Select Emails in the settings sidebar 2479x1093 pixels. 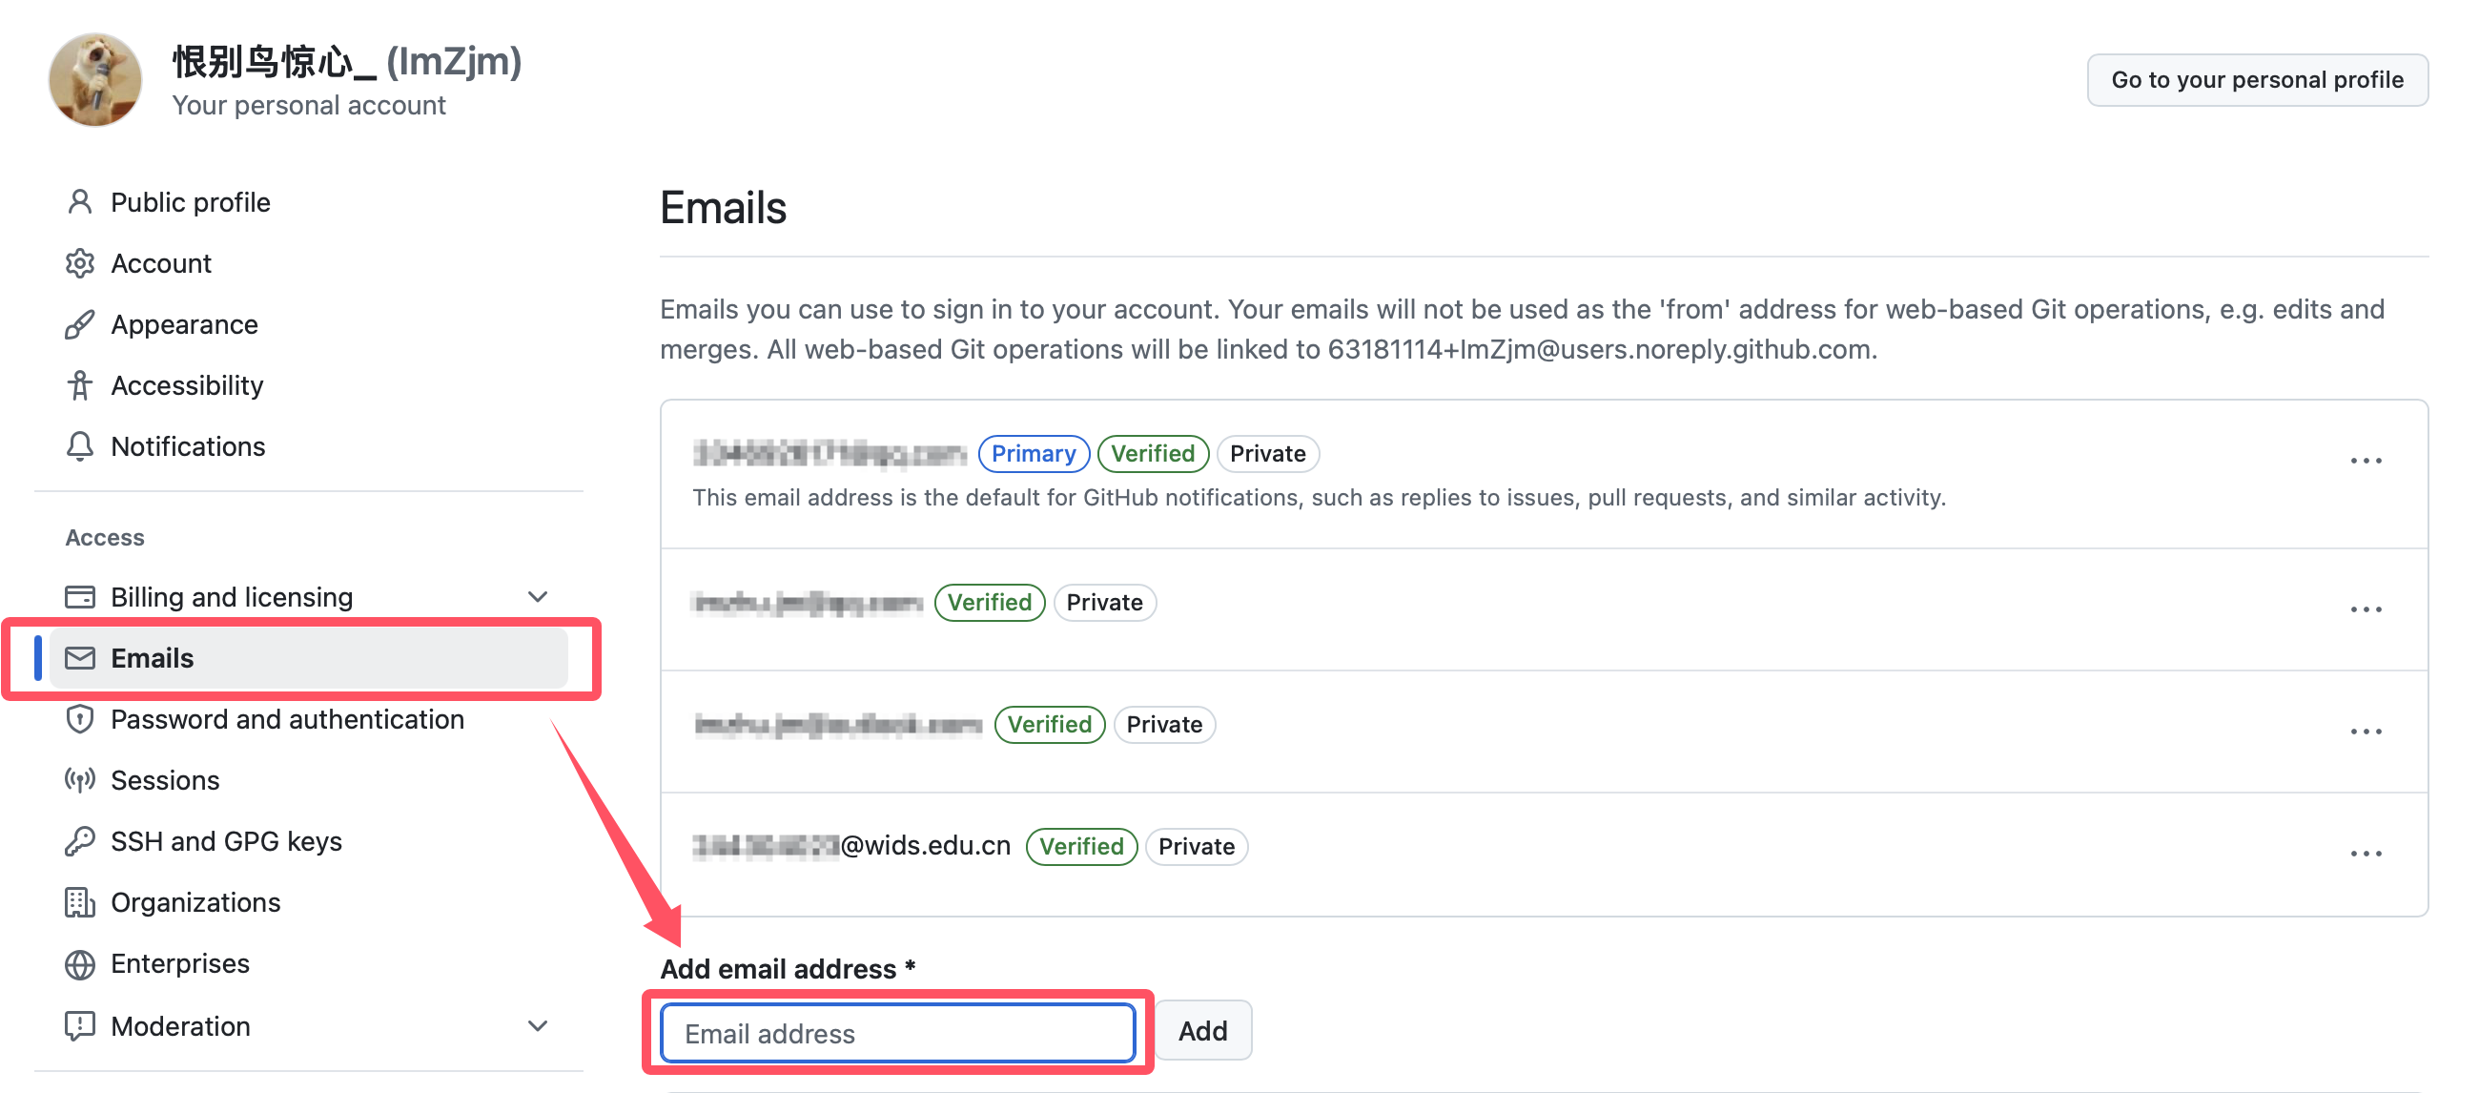coord(152,658)
